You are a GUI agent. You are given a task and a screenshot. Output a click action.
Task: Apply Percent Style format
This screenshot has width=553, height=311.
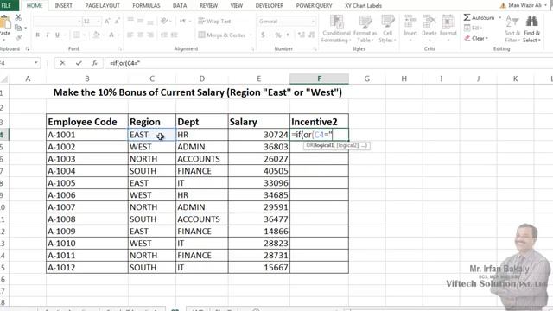[x=278, y=35]
